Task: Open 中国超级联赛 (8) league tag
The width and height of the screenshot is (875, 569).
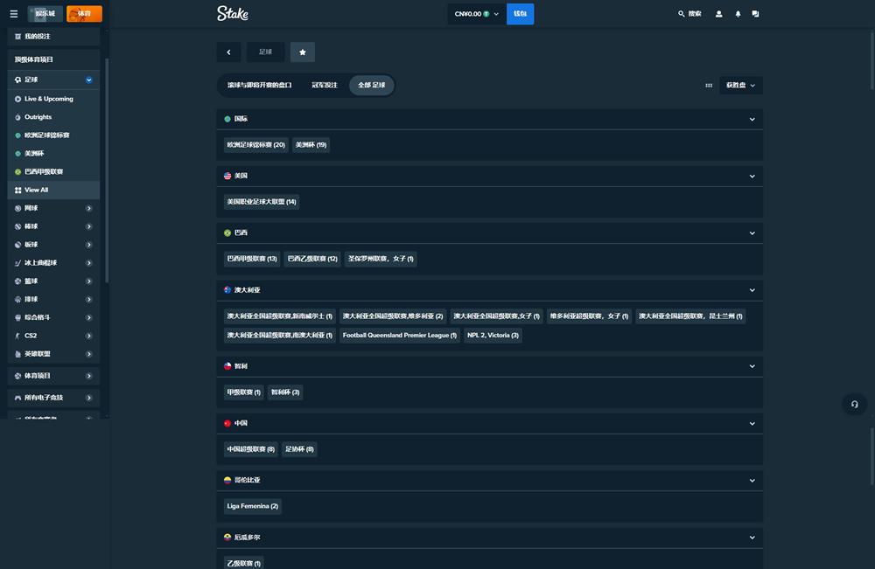Action: pyautogui.click(x=251, y=449)
